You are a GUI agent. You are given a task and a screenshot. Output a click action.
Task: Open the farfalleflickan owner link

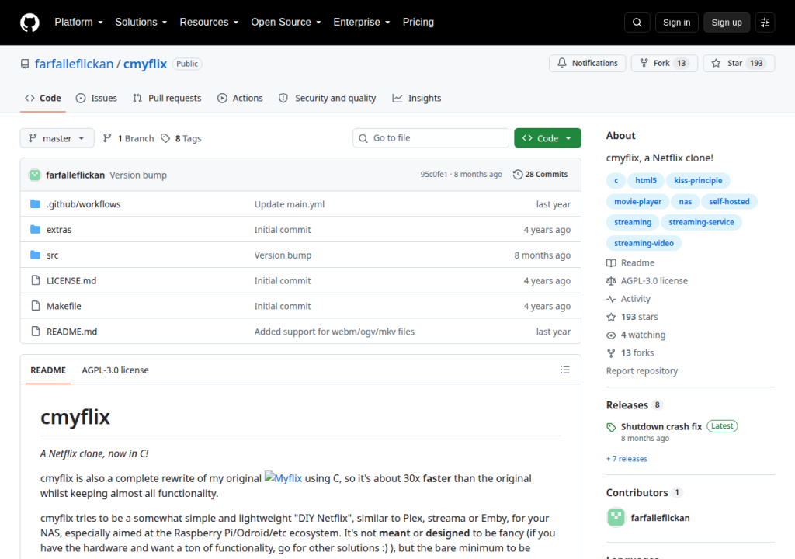coord(74,64)
